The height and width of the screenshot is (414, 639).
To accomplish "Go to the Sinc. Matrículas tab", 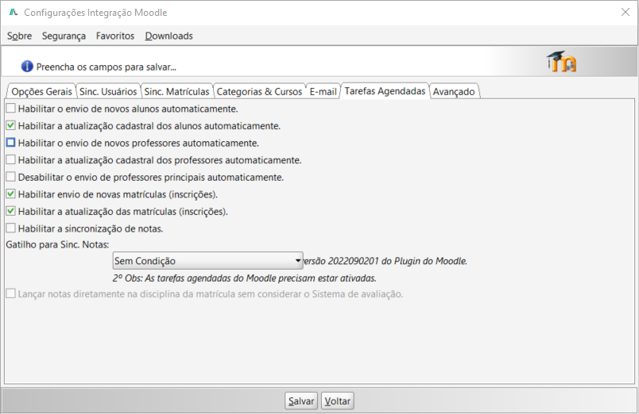I will (x=177, y=91).
